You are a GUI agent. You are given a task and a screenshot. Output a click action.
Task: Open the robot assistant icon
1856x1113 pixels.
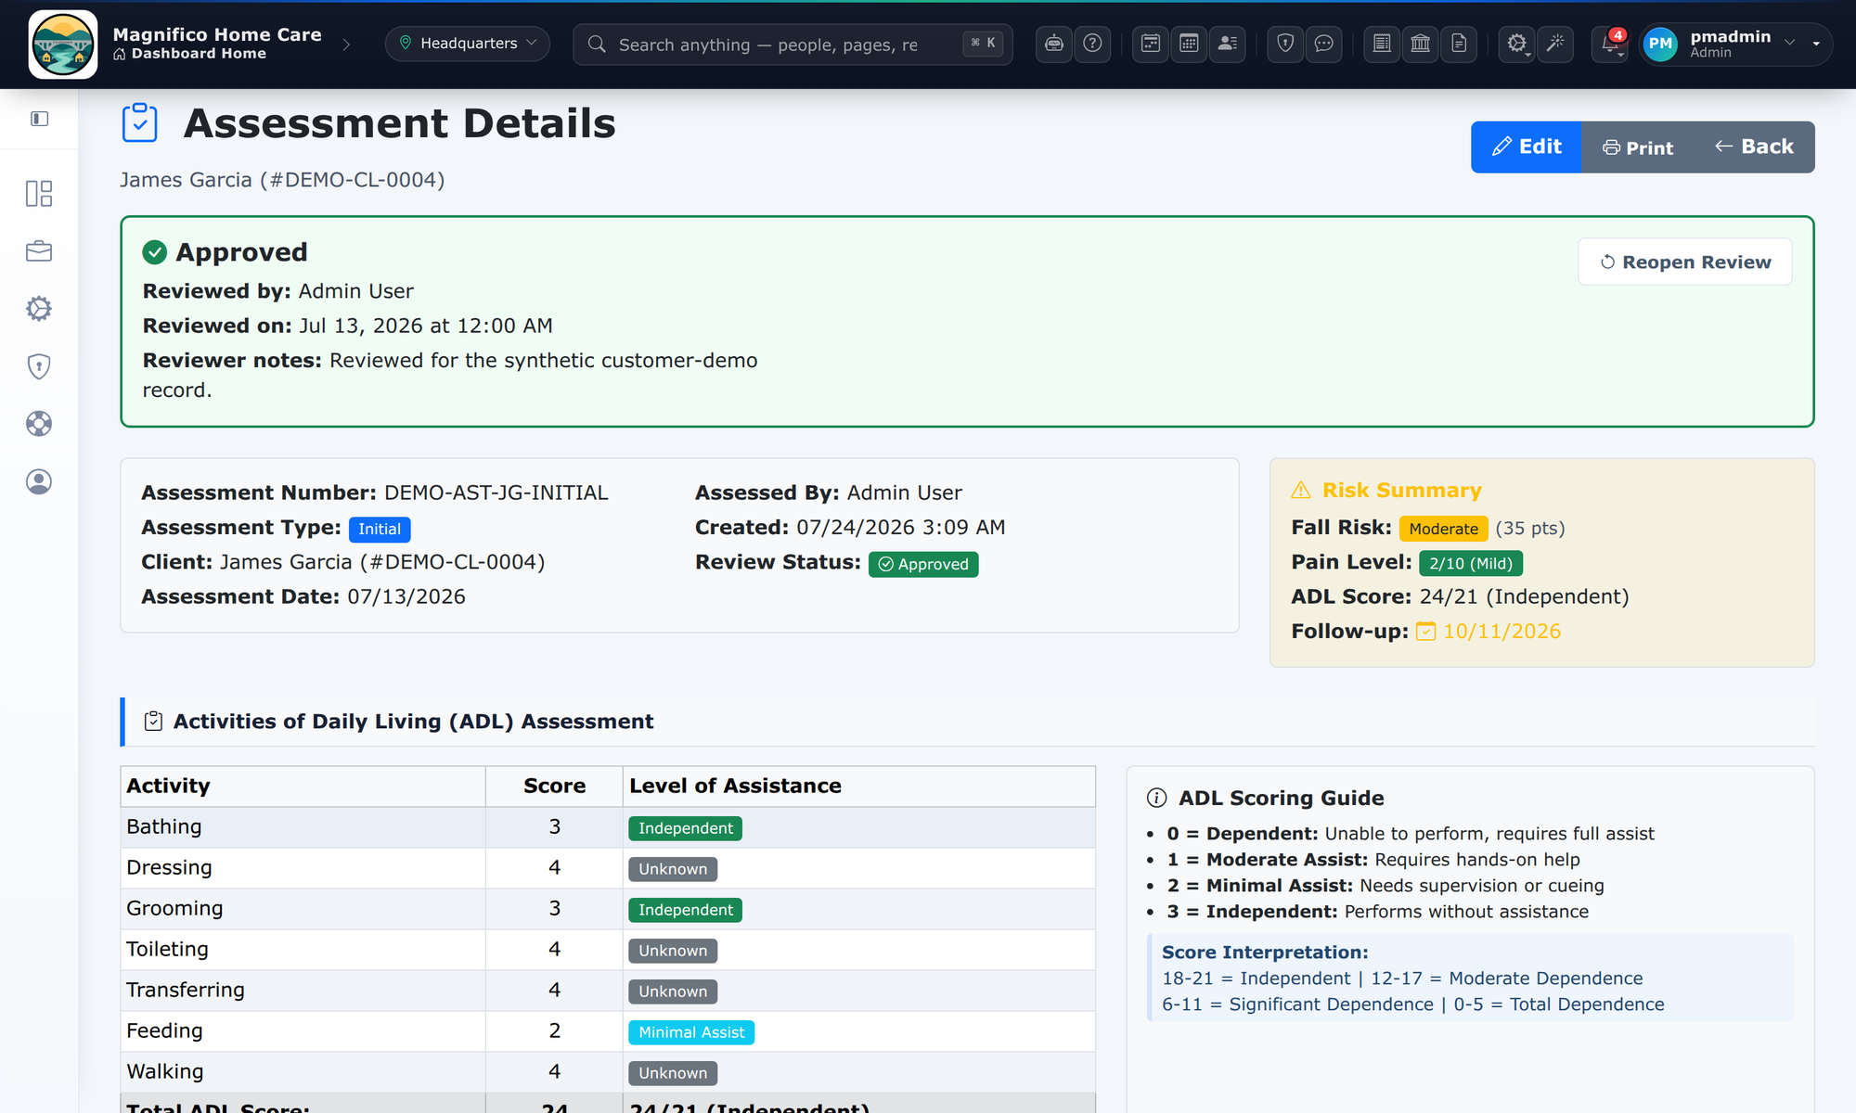coord(1053,44)
